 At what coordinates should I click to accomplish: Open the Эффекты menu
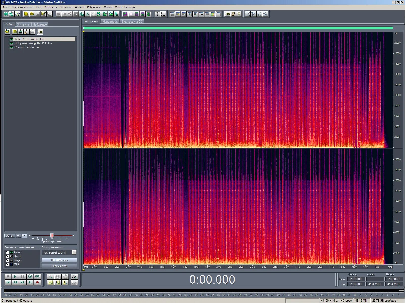point(50,7)
